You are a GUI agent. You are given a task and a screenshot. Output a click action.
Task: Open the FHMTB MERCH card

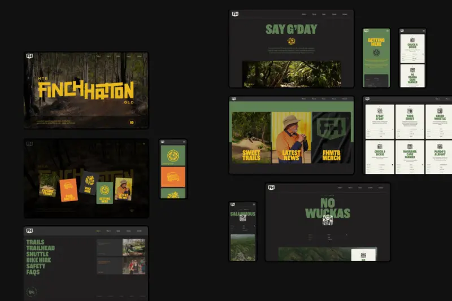pyautogui.click(x=332, y=137)
